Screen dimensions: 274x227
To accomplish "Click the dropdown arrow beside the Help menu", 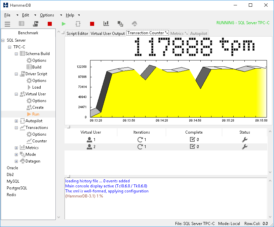I will [79, 15].
